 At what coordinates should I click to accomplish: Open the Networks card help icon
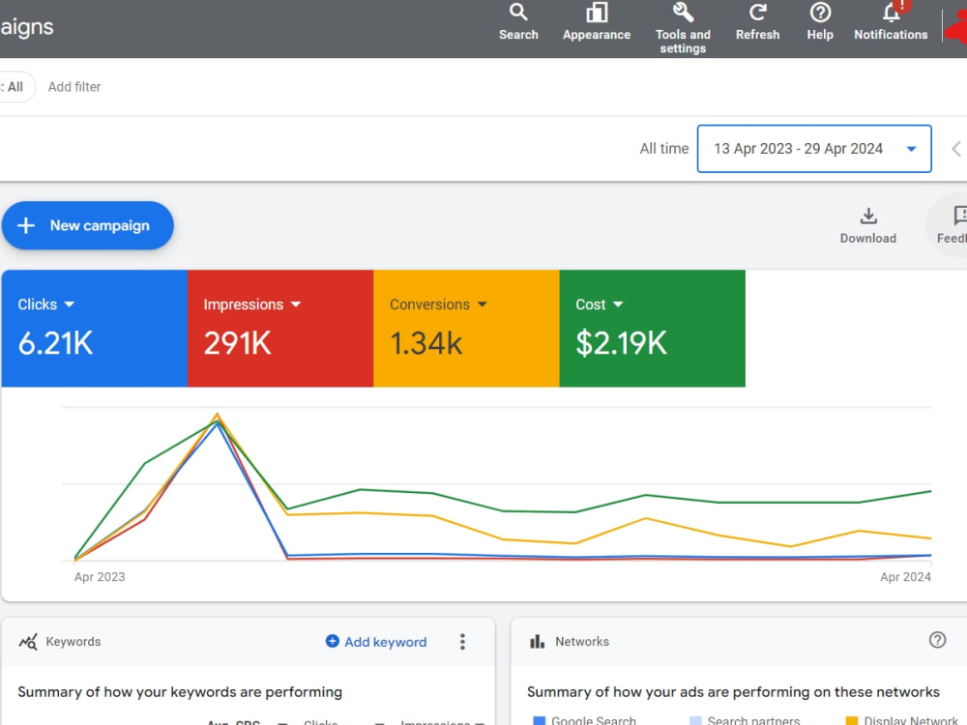coord(937,640)
